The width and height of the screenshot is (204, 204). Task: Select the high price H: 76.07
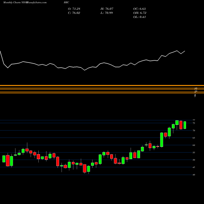click(x=107, y=9)
